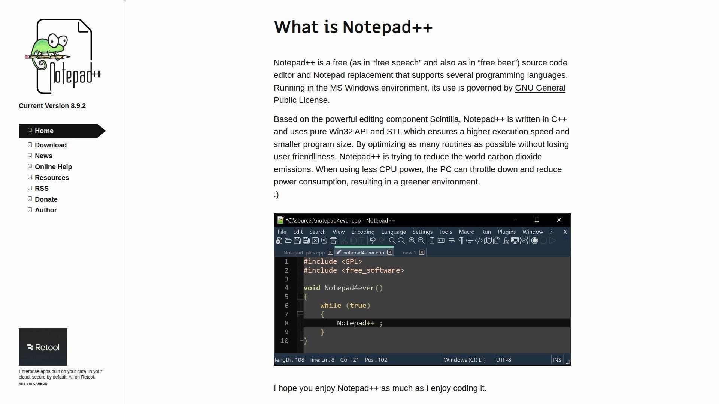Click the New file toolbar icon
This screenshot has width=719, height=404.
pyautogui.click(x=279, y=241)
